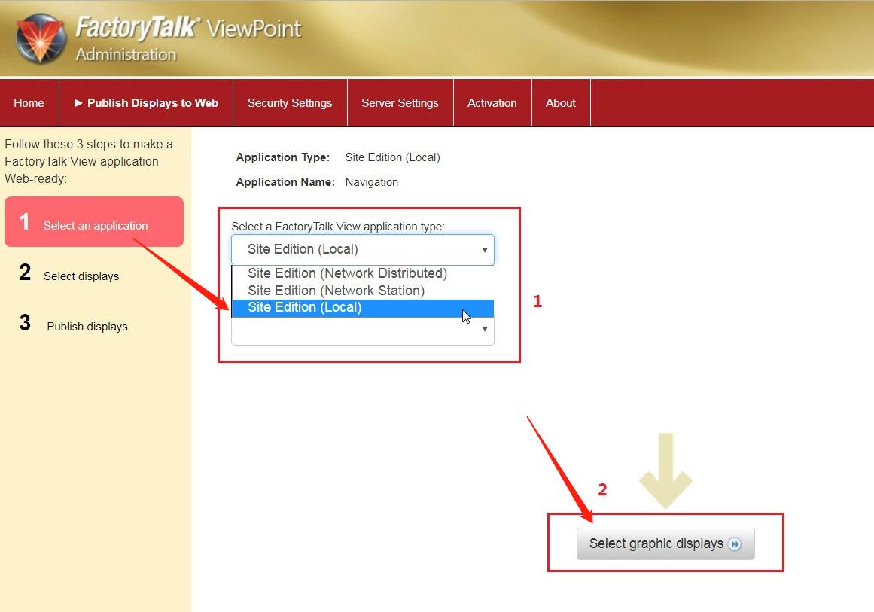Expand the second dropdown below the list

(363, 330)
